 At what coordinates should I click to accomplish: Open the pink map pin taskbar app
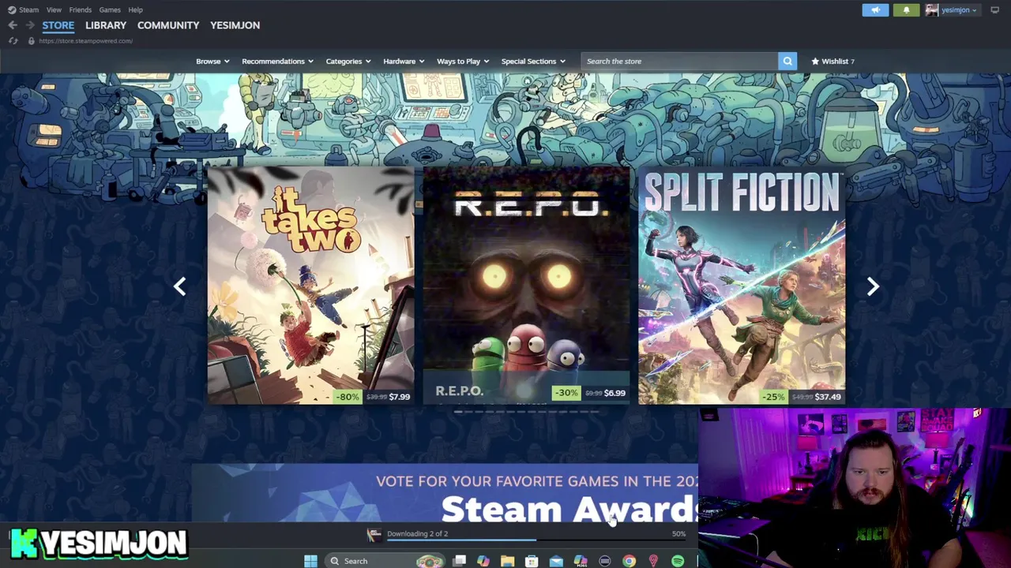click(653, 561)
